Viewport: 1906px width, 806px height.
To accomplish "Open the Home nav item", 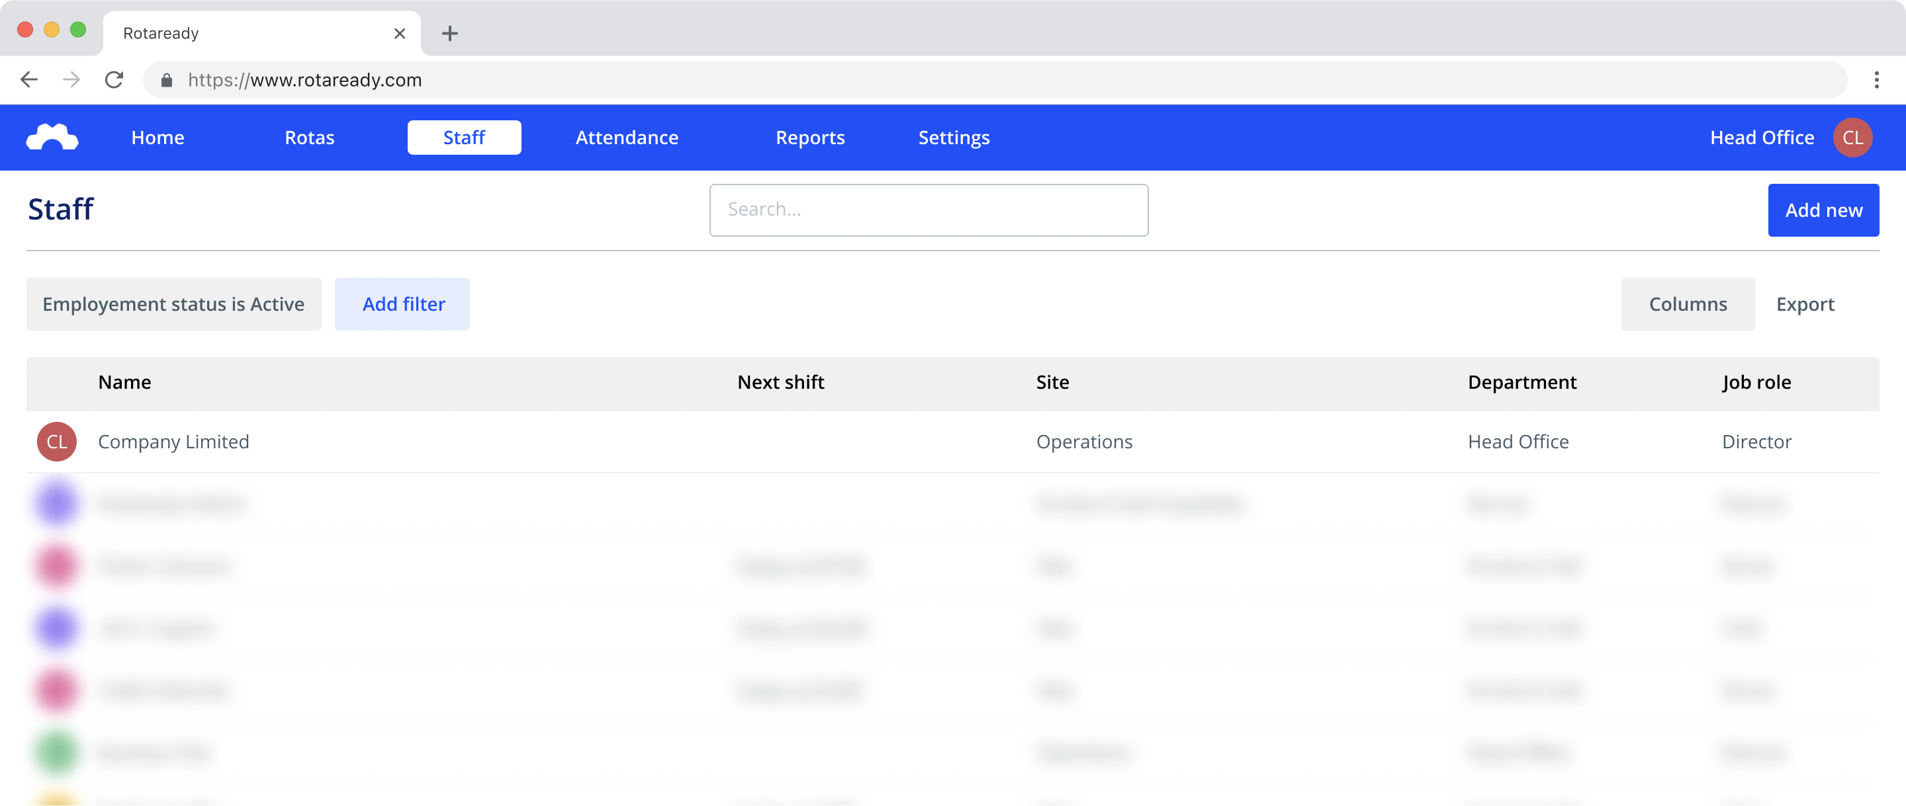I will click(158, 138).
